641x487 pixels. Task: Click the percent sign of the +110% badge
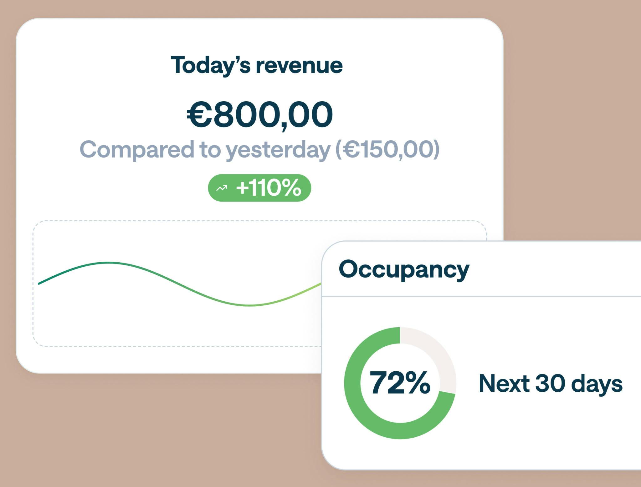(291, 188)
